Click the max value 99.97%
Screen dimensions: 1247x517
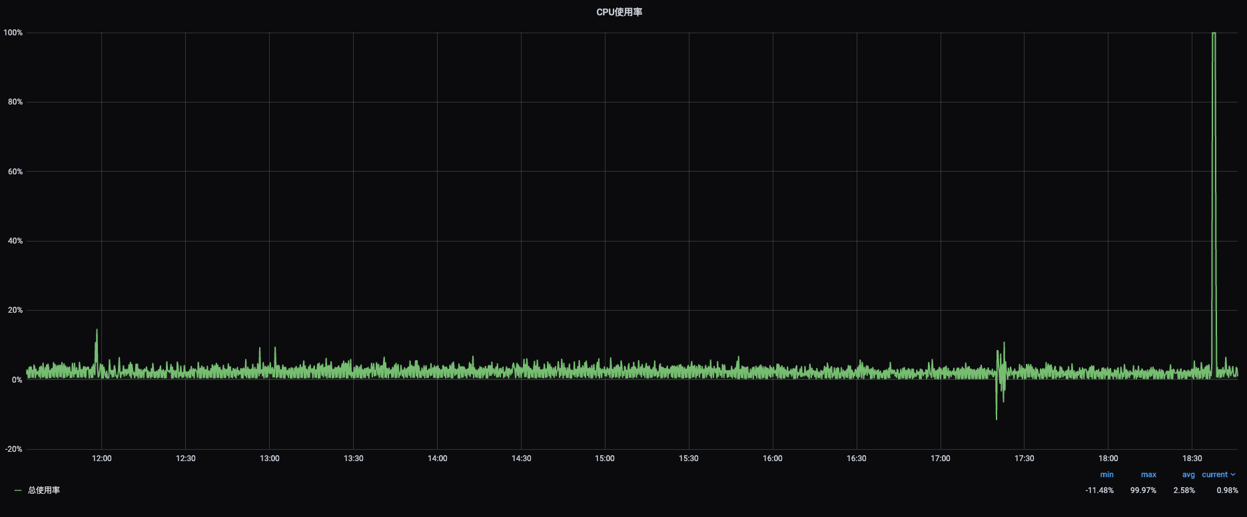coord(1143,490)
